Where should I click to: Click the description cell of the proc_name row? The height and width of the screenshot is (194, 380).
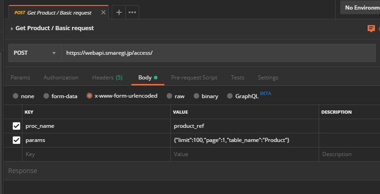349,126
